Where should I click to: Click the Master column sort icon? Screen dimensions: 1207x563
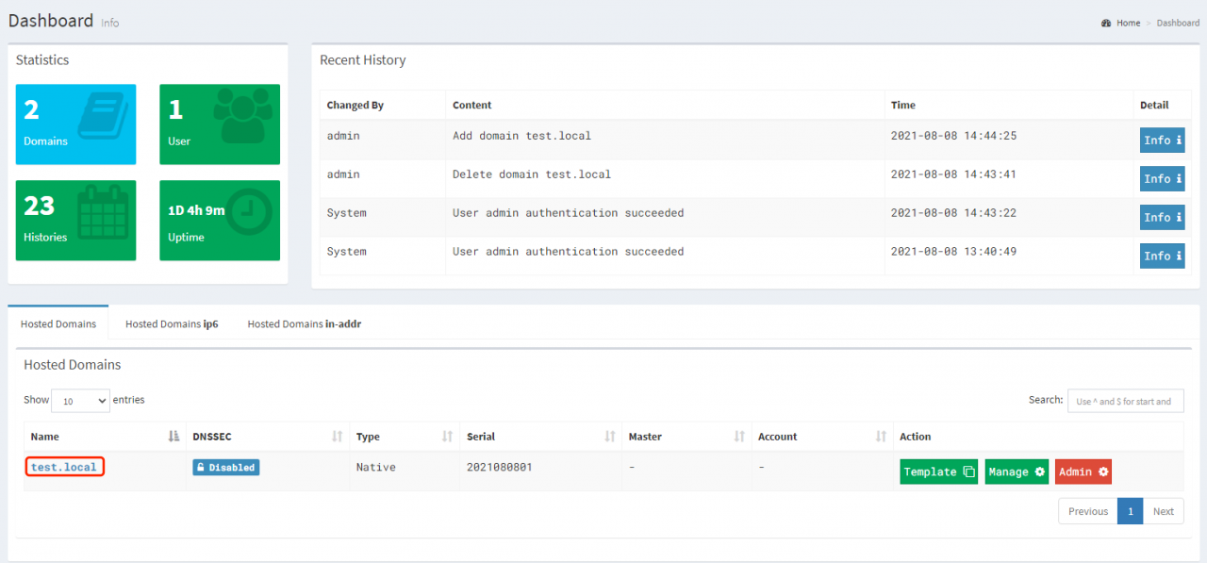point(739,437)
